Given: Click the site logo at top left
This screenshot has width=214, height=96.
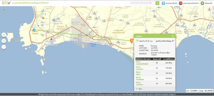Looking at the screenshot, I should point(6,3).
